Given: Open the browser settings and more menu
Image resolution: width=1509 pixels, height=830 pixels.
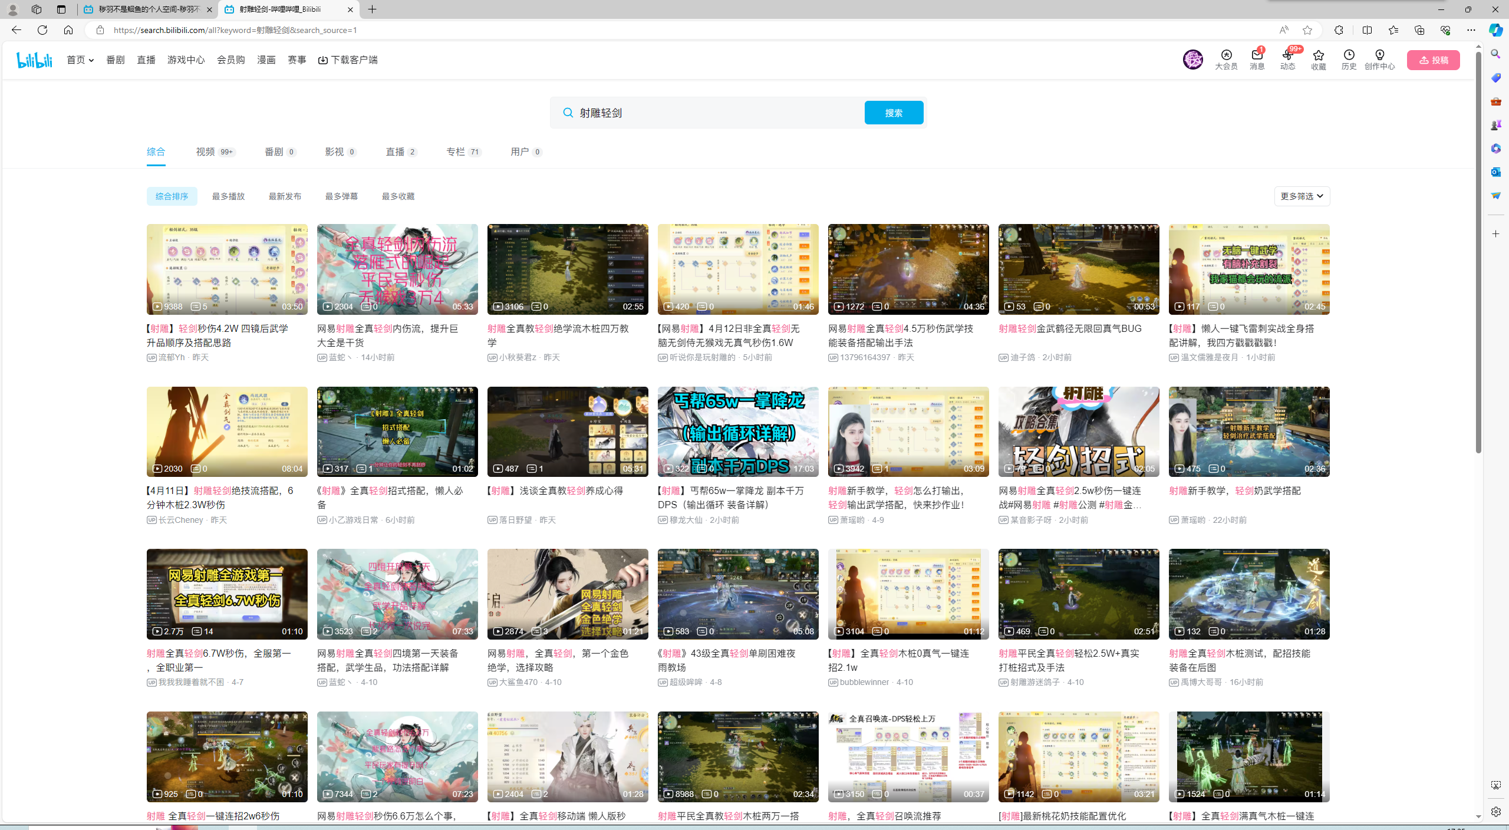Looking at the screenshot, I should tap(1471, 30).
